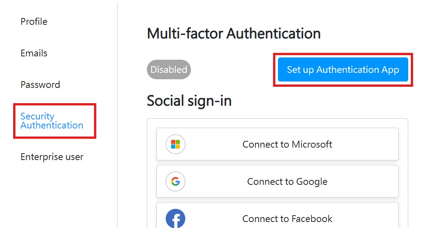The image size is (441, 228).
Task: Click the Microsoft logo icon
Action: click(x=175, y=144)
